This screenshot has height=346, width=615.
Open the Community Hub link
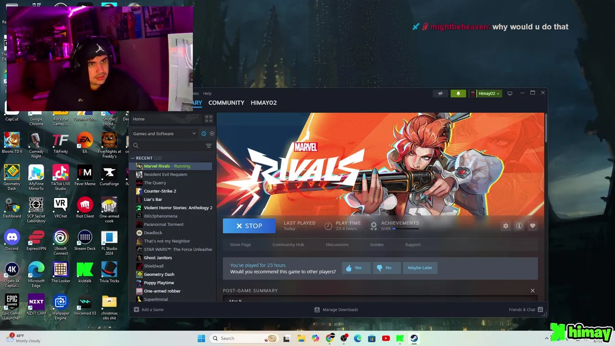pyautogui.click(x=288, y=245)
